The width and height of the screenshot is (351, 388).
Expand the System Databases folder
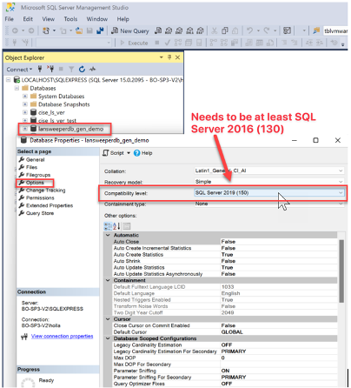25,96
